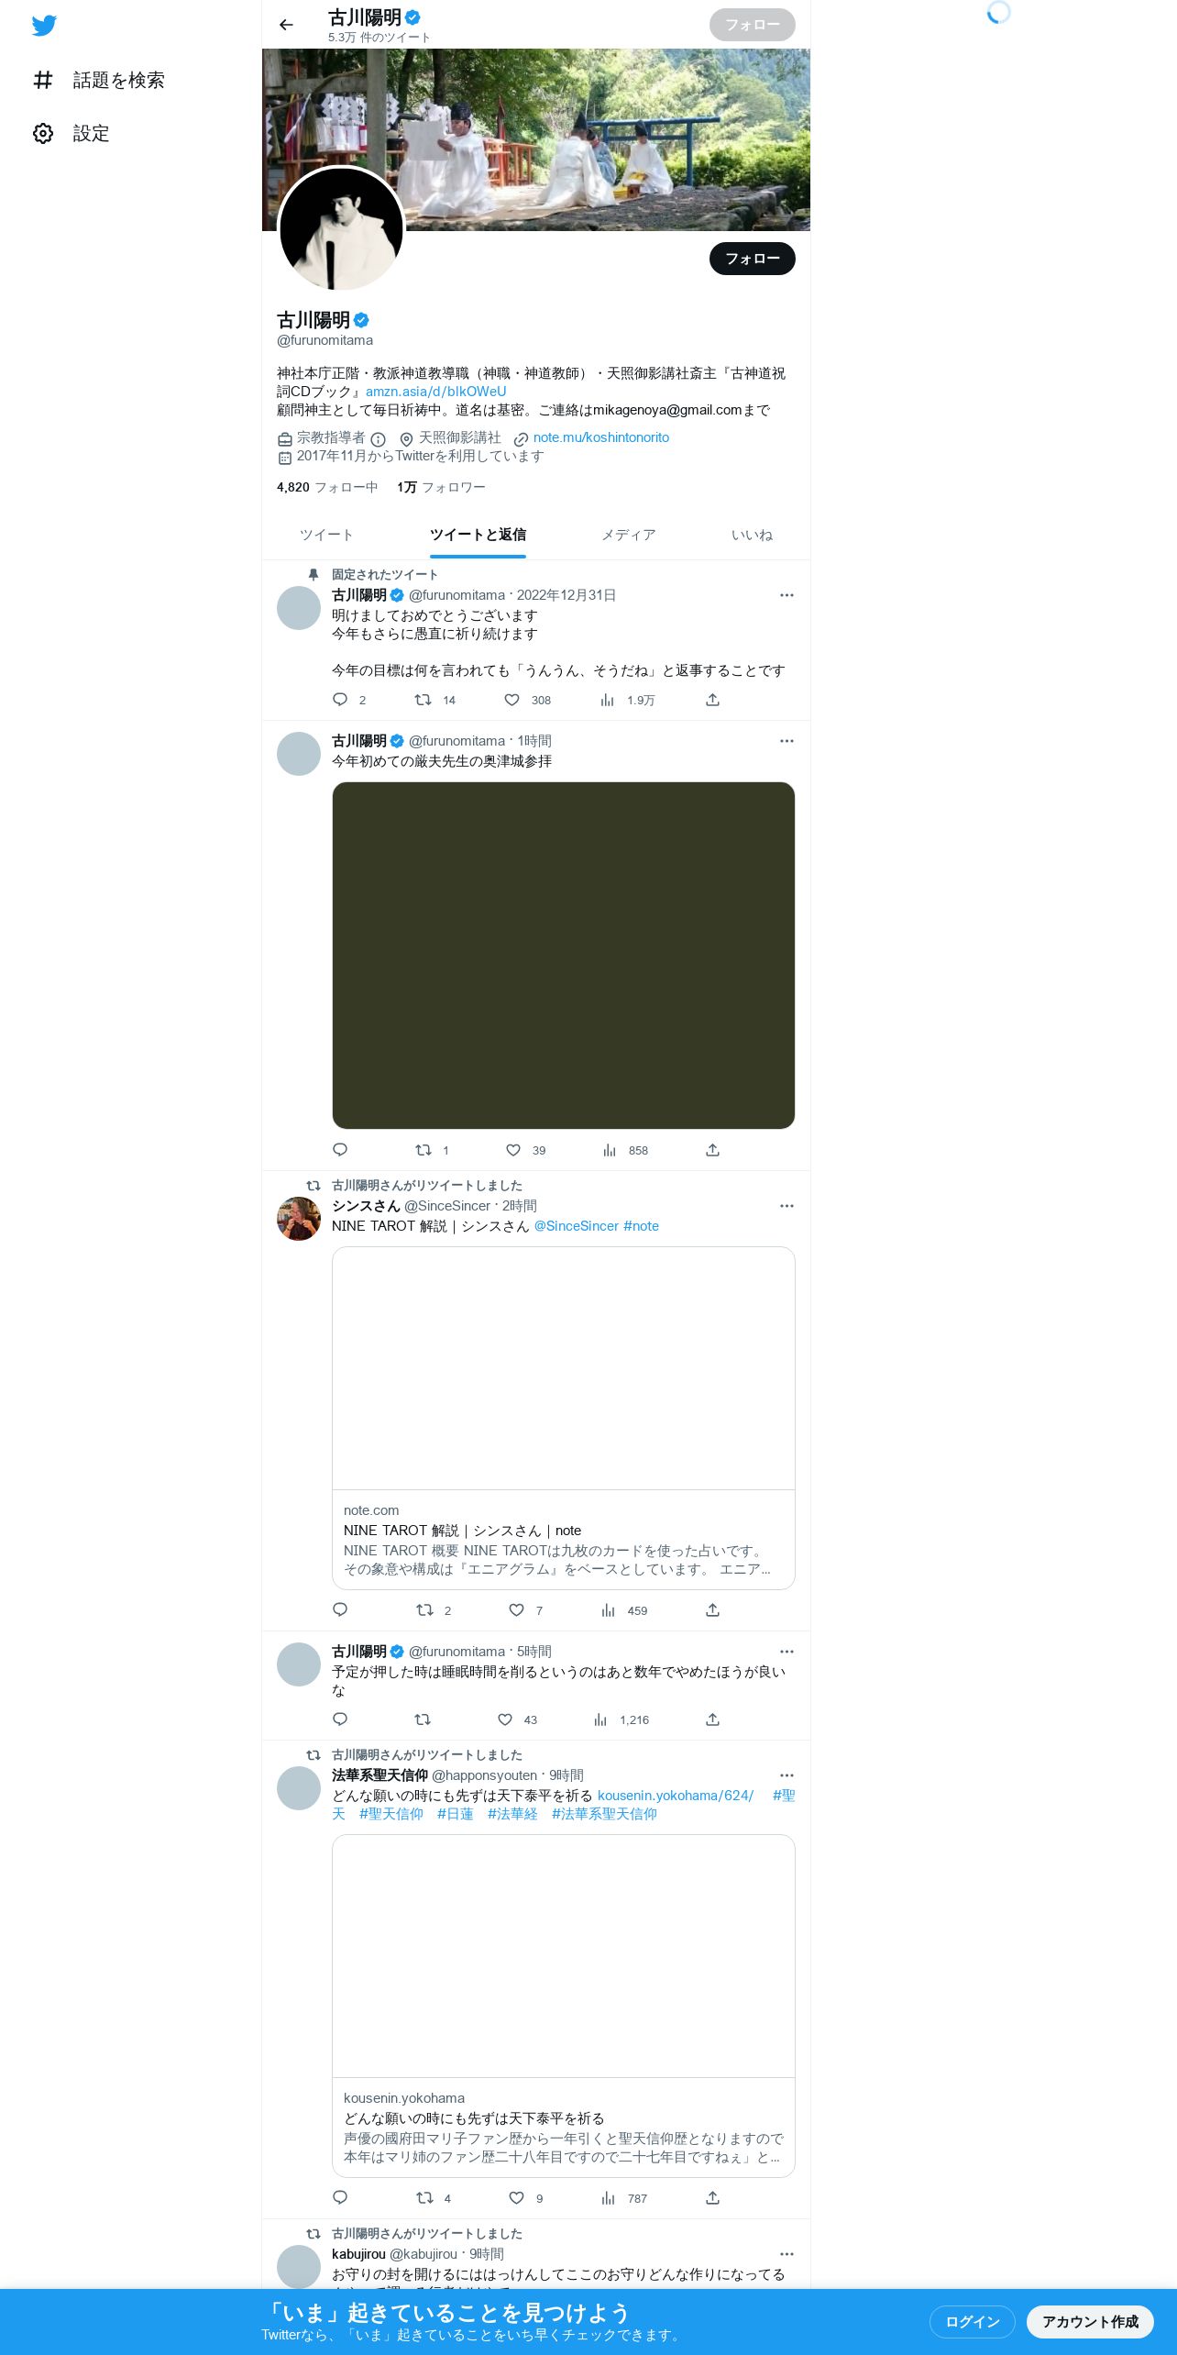Open the profile avatar photo

tap(341, 229)
